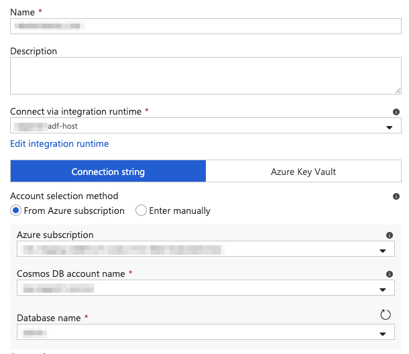Click the Database name field label

coord(48,318)
